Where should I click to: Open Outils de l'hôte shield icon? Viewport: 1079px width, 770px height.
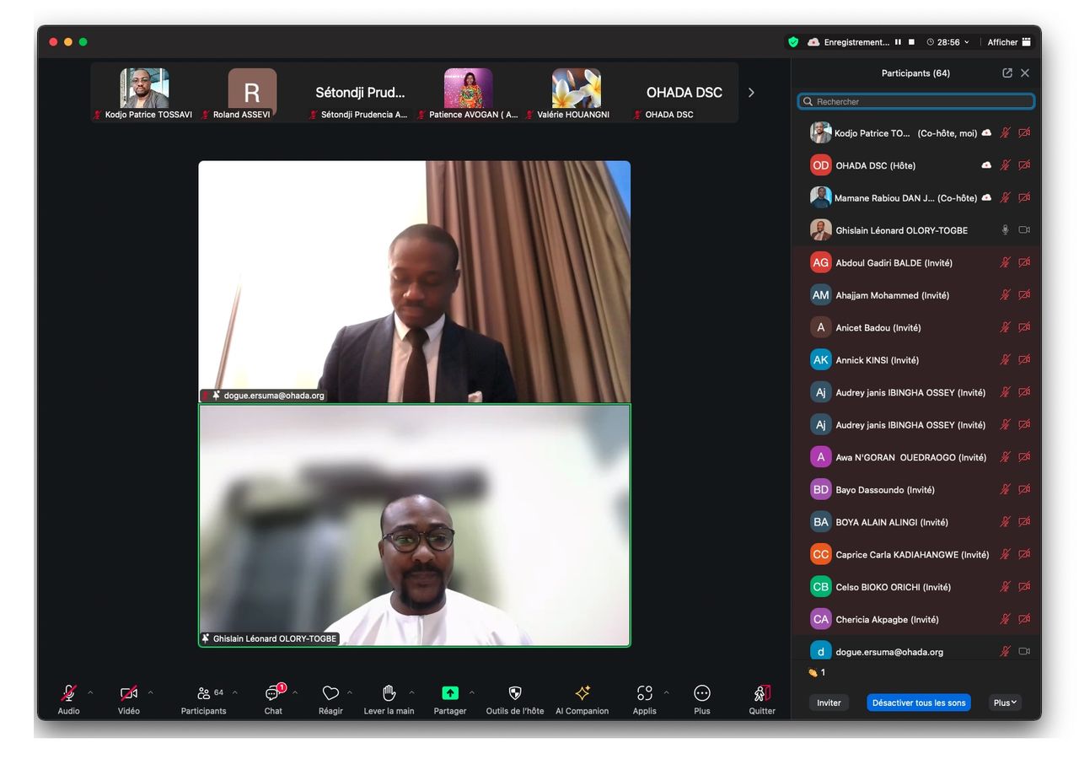tap(515, 693)
